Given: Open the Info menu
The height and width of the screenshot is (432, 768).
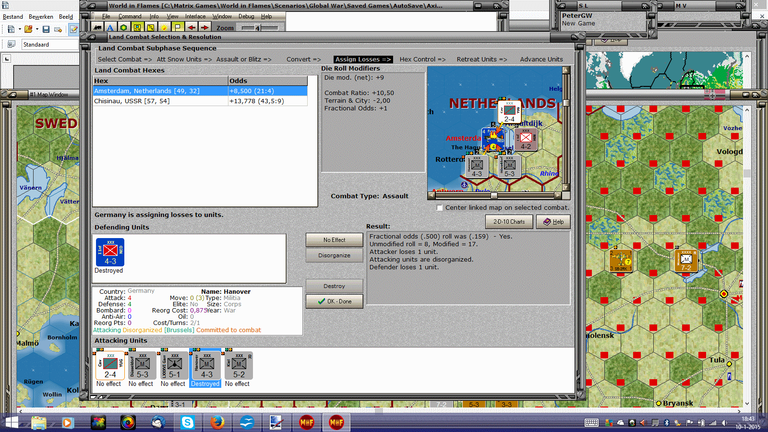Looking at the screenshot, I should 154,16.
